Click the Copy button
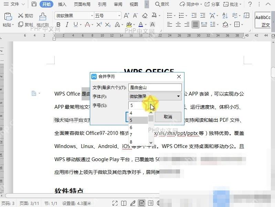Viewport: 275px width, 207px height. tap(25, 24)
